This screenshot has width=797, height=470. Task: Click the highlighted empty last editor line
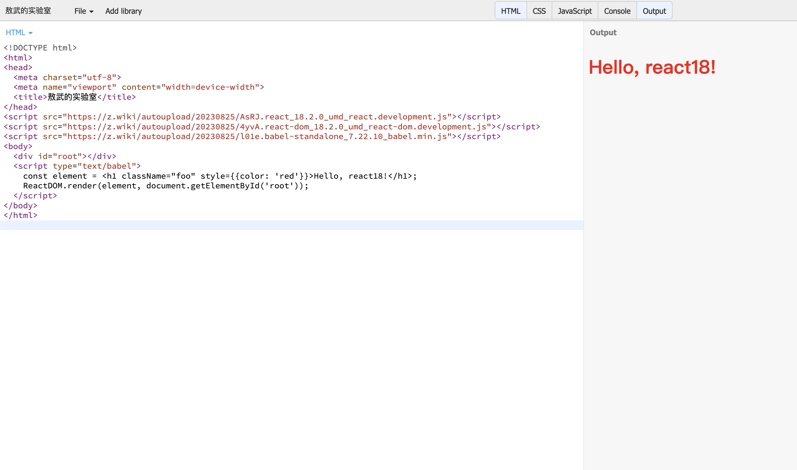point(291,225)
